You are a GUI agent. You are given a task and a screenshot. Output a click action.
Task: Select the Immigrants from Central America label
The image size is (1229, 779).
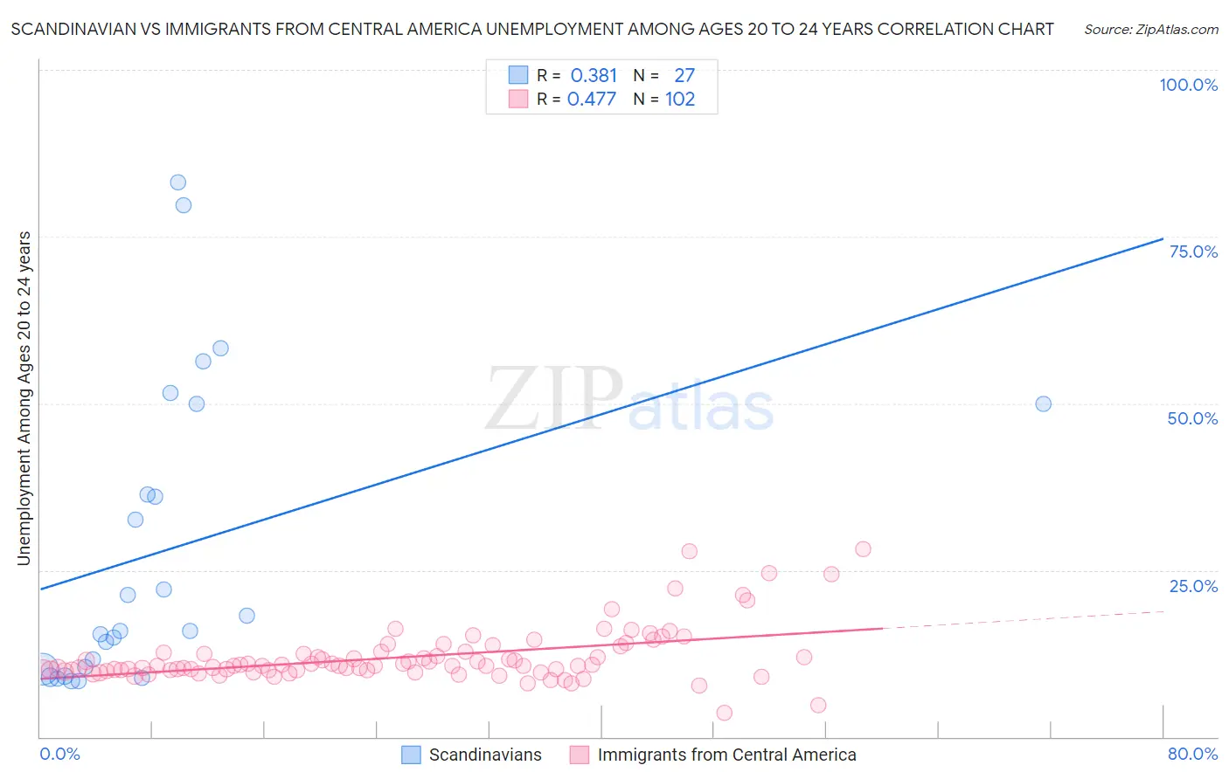726,755
